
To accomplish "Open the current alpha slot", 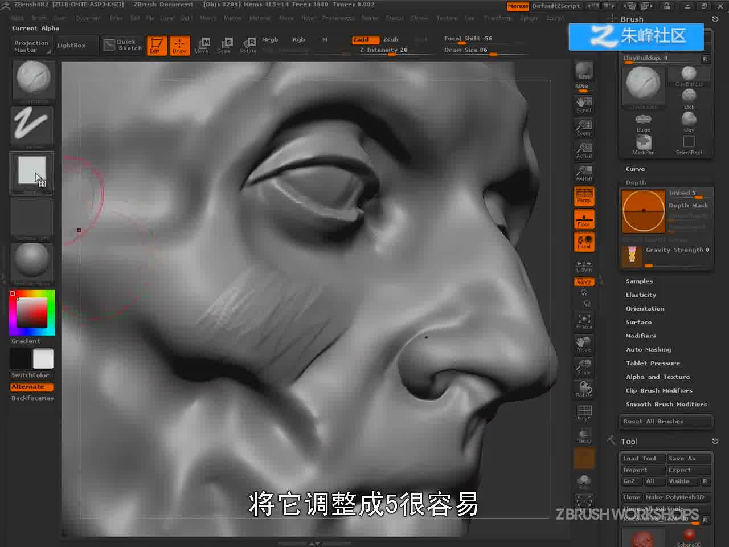I will tap(32, 173).
